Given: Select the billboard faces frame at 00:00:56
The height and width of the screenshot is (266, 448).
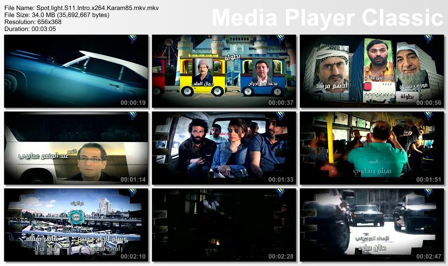Looking at the screenshot, I should [x=372, y=71].
